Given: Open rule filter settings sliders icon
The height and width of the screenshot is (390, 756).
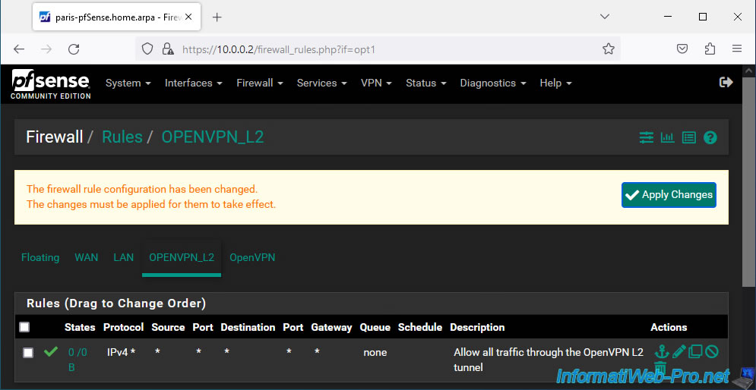Looking at the screenshot, I should coord(647,137).
